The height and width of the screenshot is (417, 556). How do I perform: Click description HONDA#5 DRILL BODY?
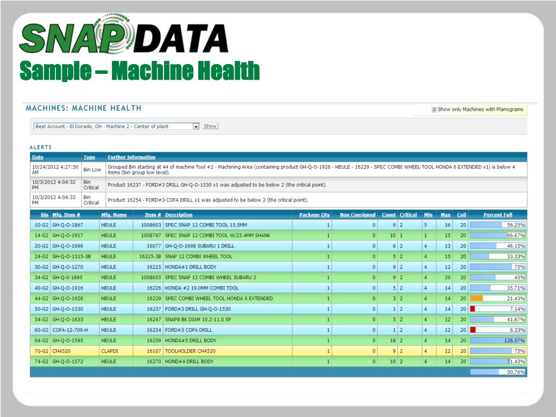click(x=191, y=340)
